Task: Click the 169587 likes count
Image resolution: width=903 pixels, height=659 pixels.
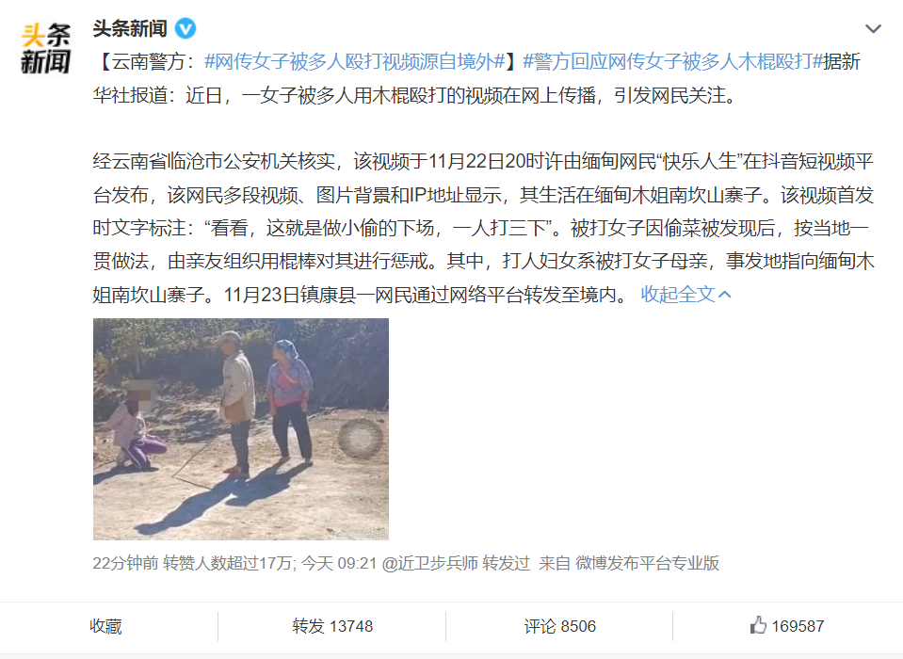Action: pyautogui.click(x=798, y=626)
